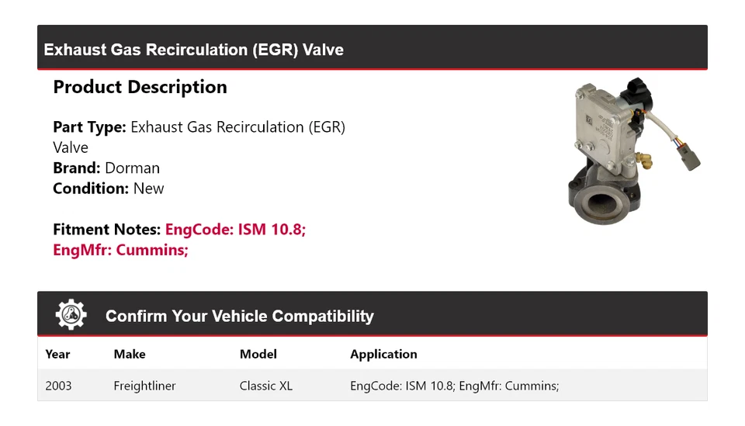
Task: Click the Year column header
Action: click(57, 354)
